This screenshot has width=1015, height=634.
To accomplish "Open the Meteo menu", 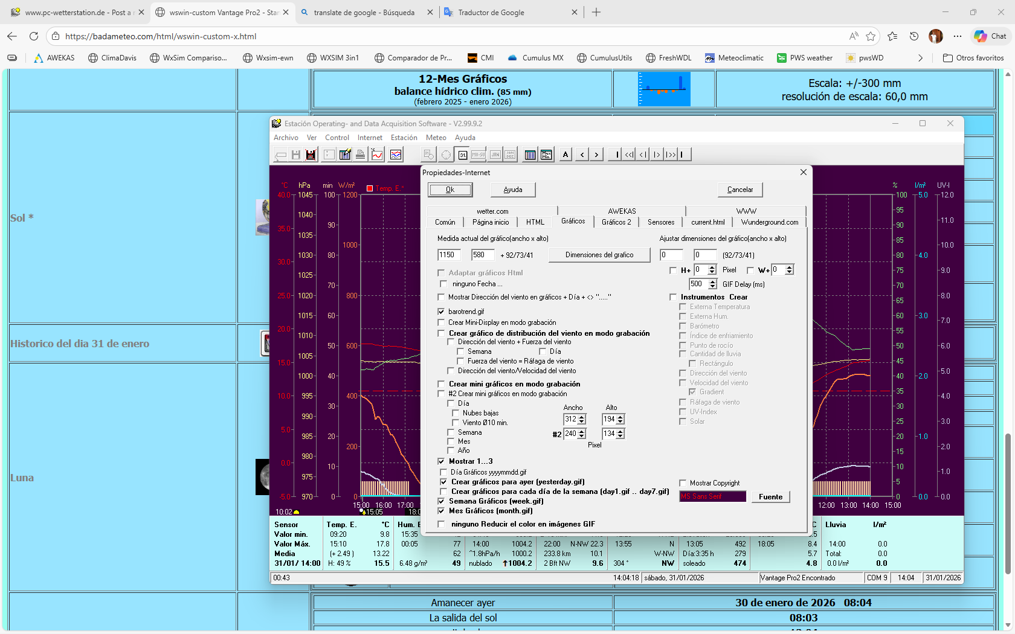I will [436, 138].
